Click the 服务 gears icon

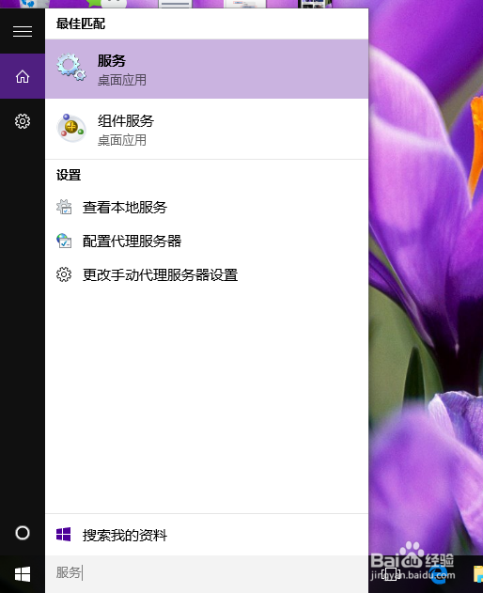tap(71, 68)
